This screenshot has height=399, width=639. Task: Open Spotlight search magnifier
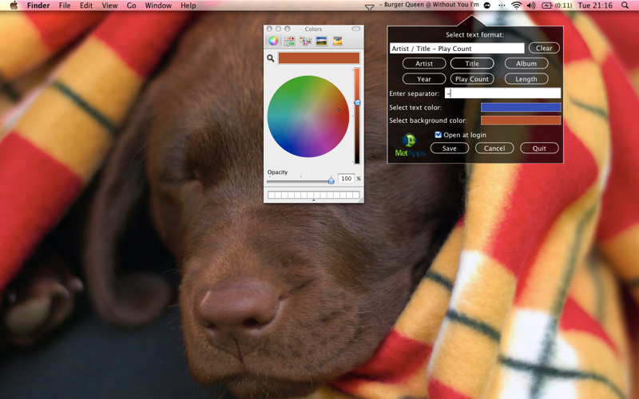[625, 6]
